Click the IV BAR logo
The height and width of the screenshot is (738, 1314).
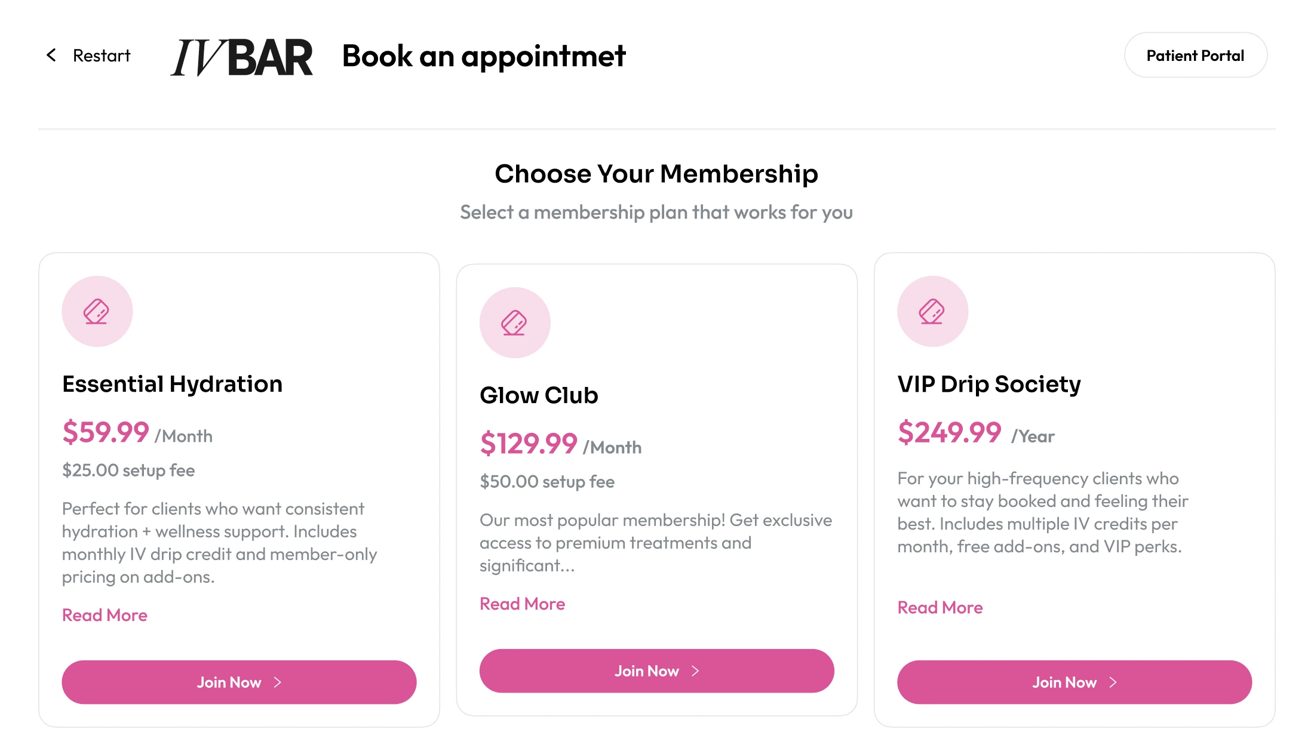[x=241, y=57]
